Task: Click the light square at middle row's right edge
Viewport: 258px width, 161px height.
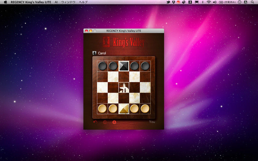Action: [x=145, y=87]
